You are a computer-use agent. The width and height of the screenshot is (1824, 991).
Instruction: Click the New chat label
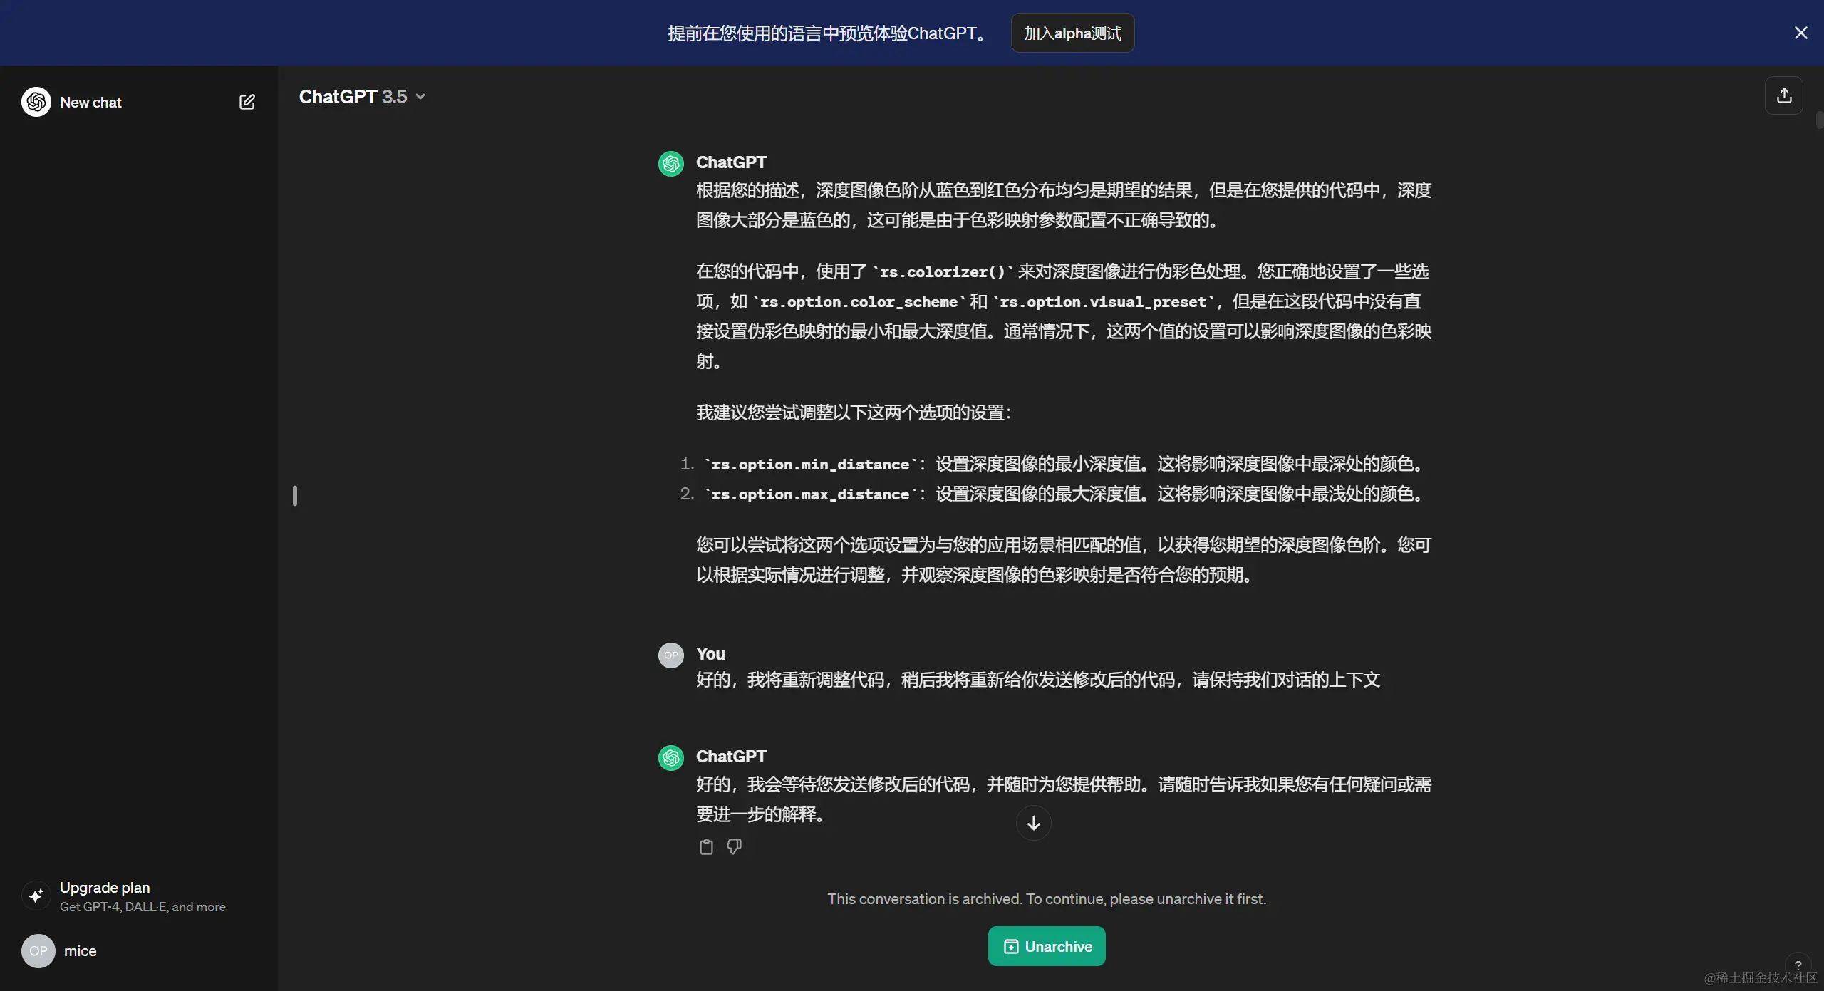[90, 103]
